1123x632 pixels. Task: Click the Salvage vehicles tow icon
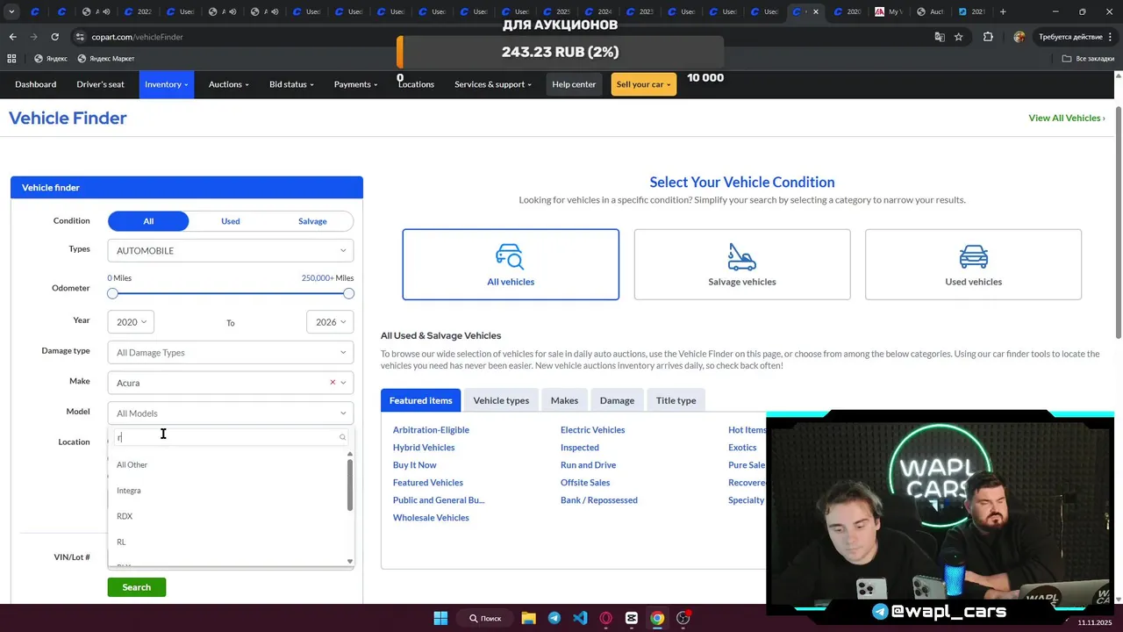[x=741, y=256]
